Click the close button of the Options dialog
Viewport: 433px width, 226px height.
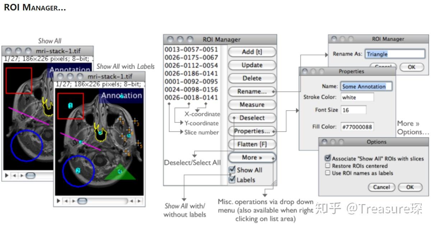324,142
